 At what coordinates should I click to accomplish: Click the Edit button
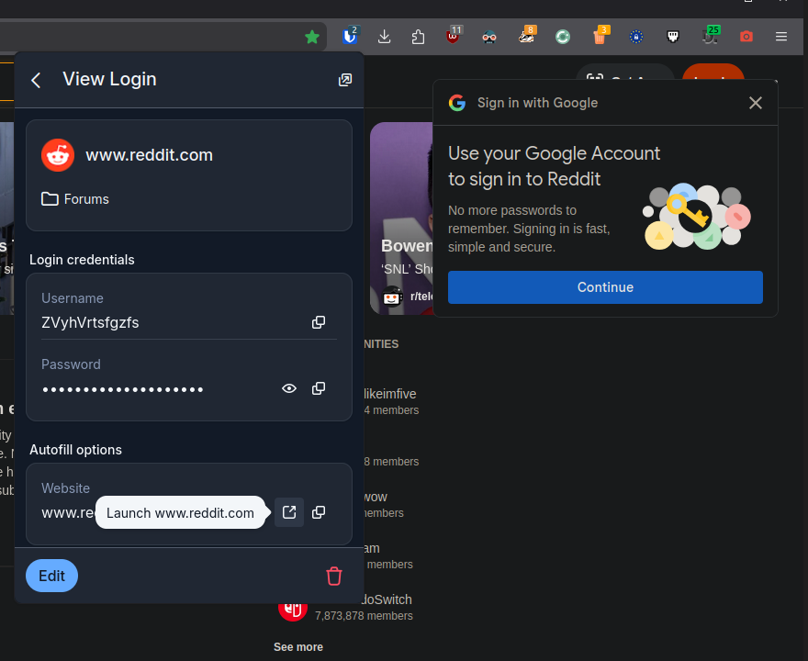(x=52, y=576)
